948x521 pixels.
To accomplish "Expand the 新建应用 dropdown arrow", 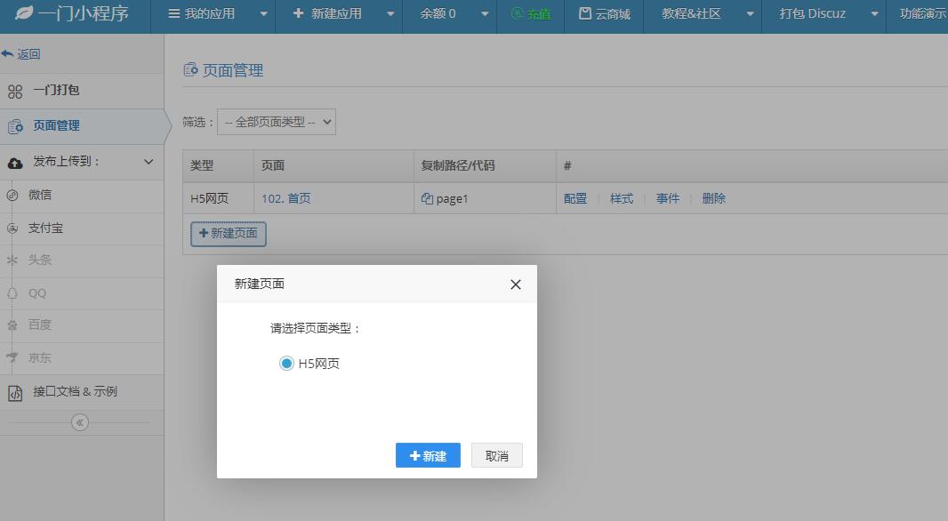I will pos(390,14).
